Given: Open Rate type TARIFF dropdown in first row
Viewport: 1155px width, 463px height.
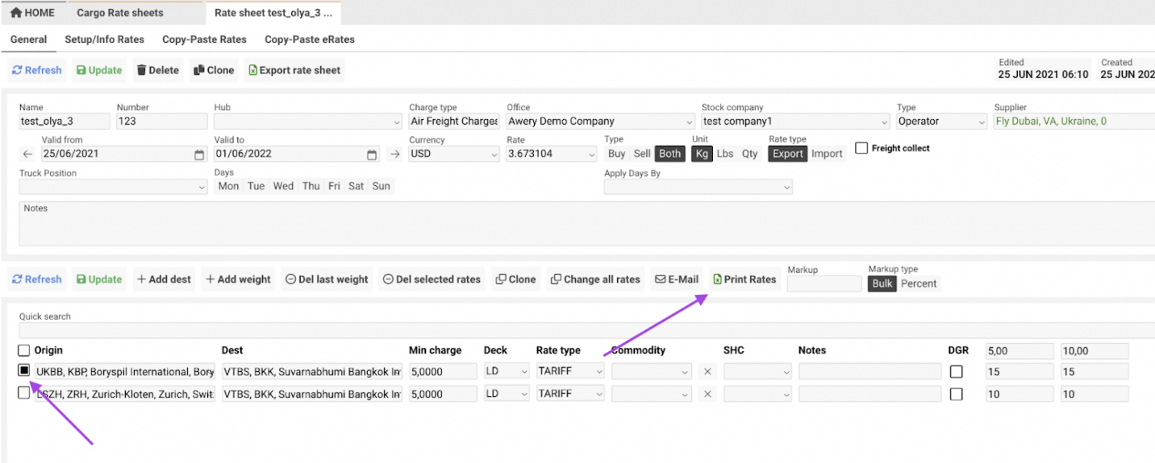Looking at the screenshot, I should click(570, 372).
